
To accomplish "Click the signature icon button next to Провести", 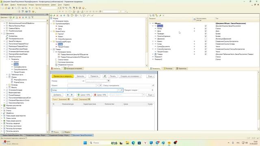I will pos(105,76).
